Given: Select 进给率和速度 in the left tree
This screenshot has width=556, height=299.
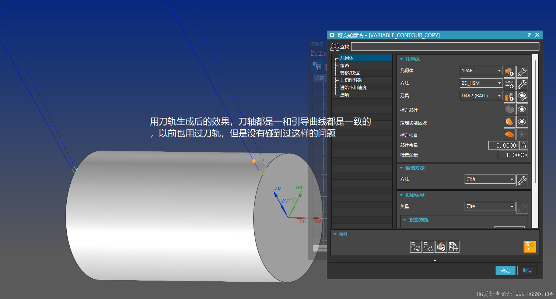Looking at the screenshot, I should tap(353, 88).
